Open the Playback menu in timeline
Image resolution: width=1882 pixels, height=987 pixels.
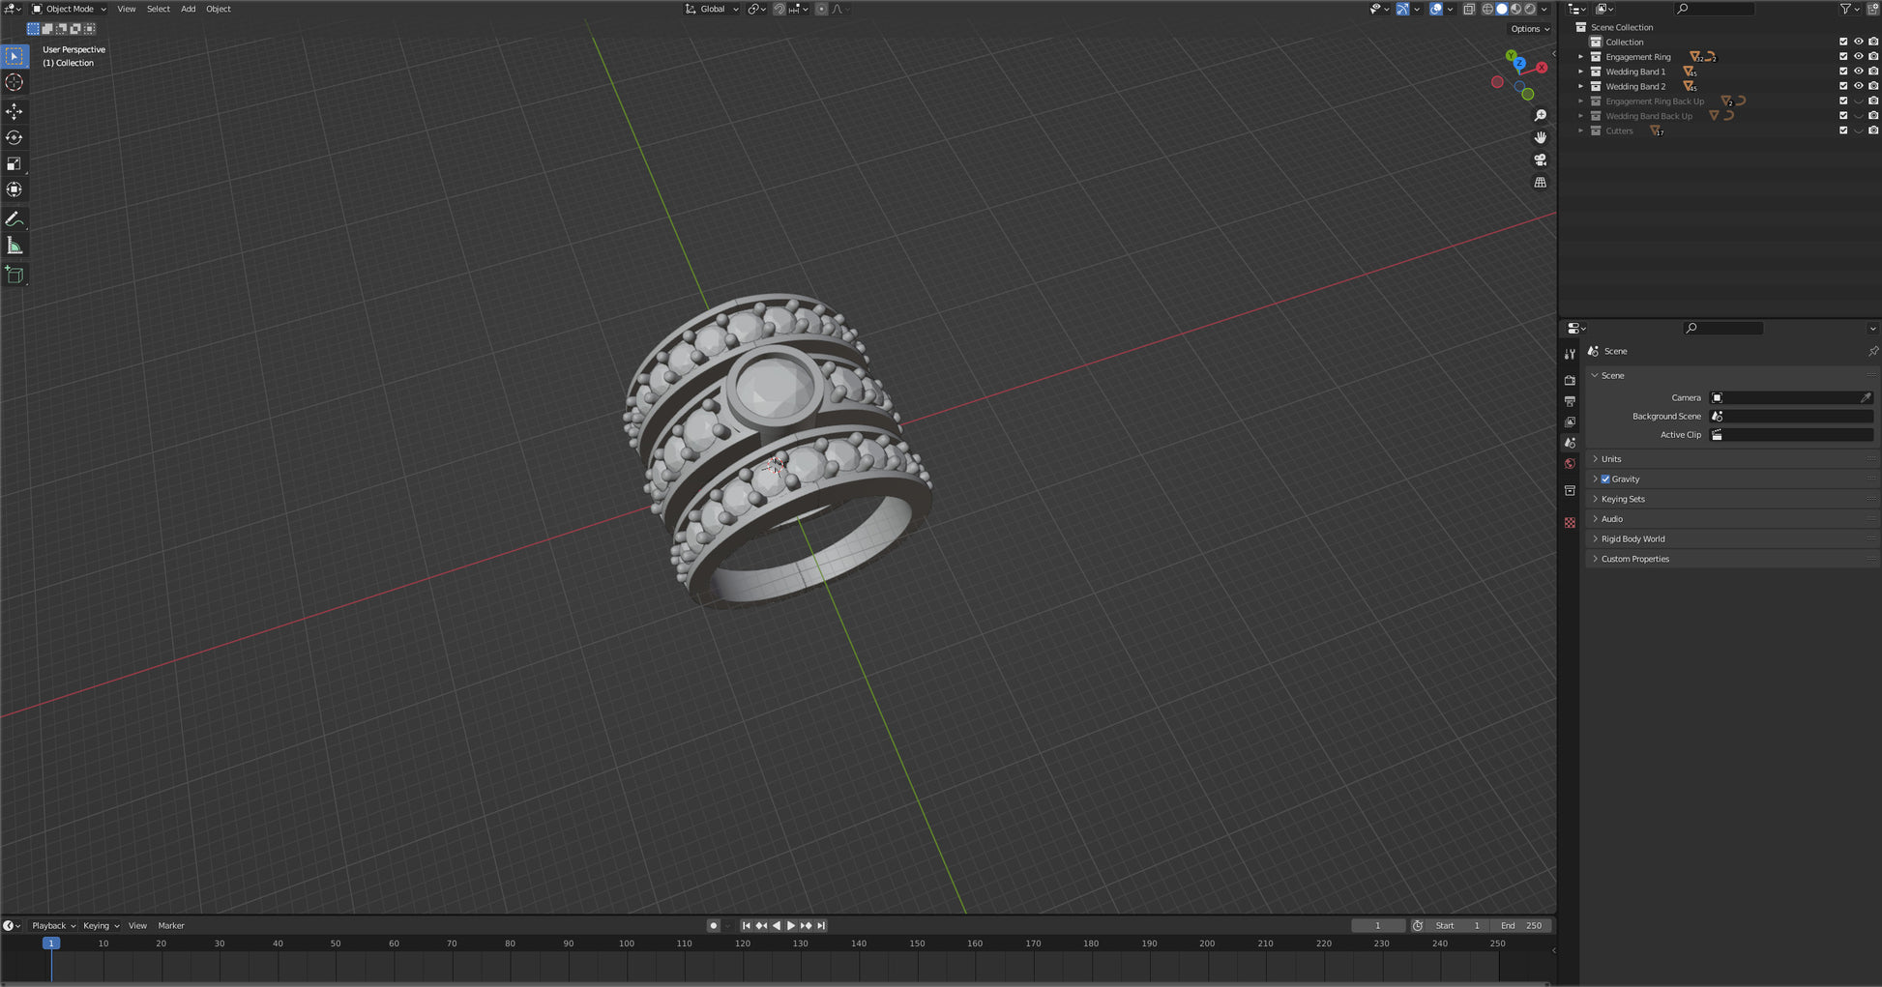53,925
